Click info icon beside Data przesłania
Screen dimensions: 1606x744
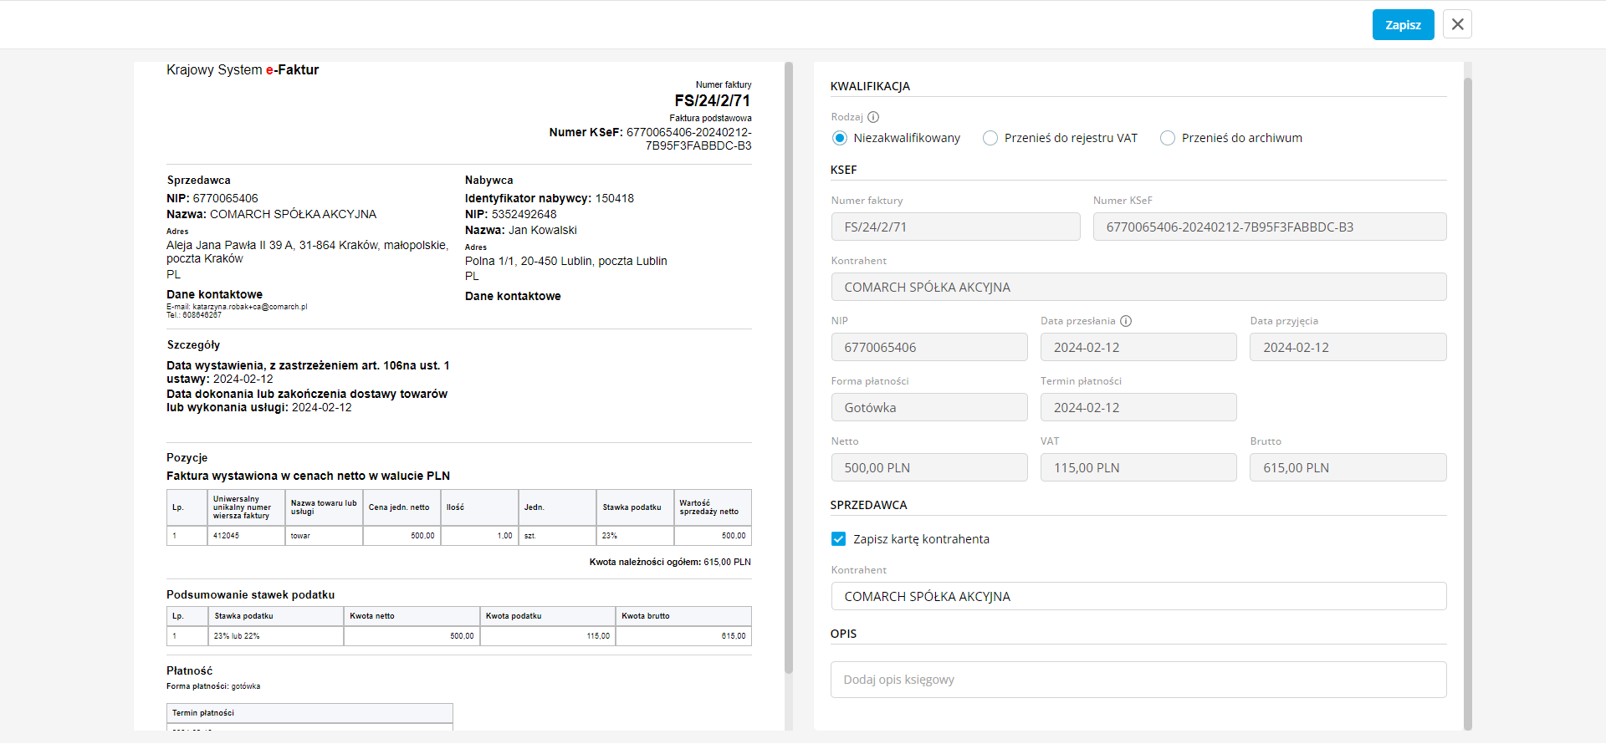1126,321
